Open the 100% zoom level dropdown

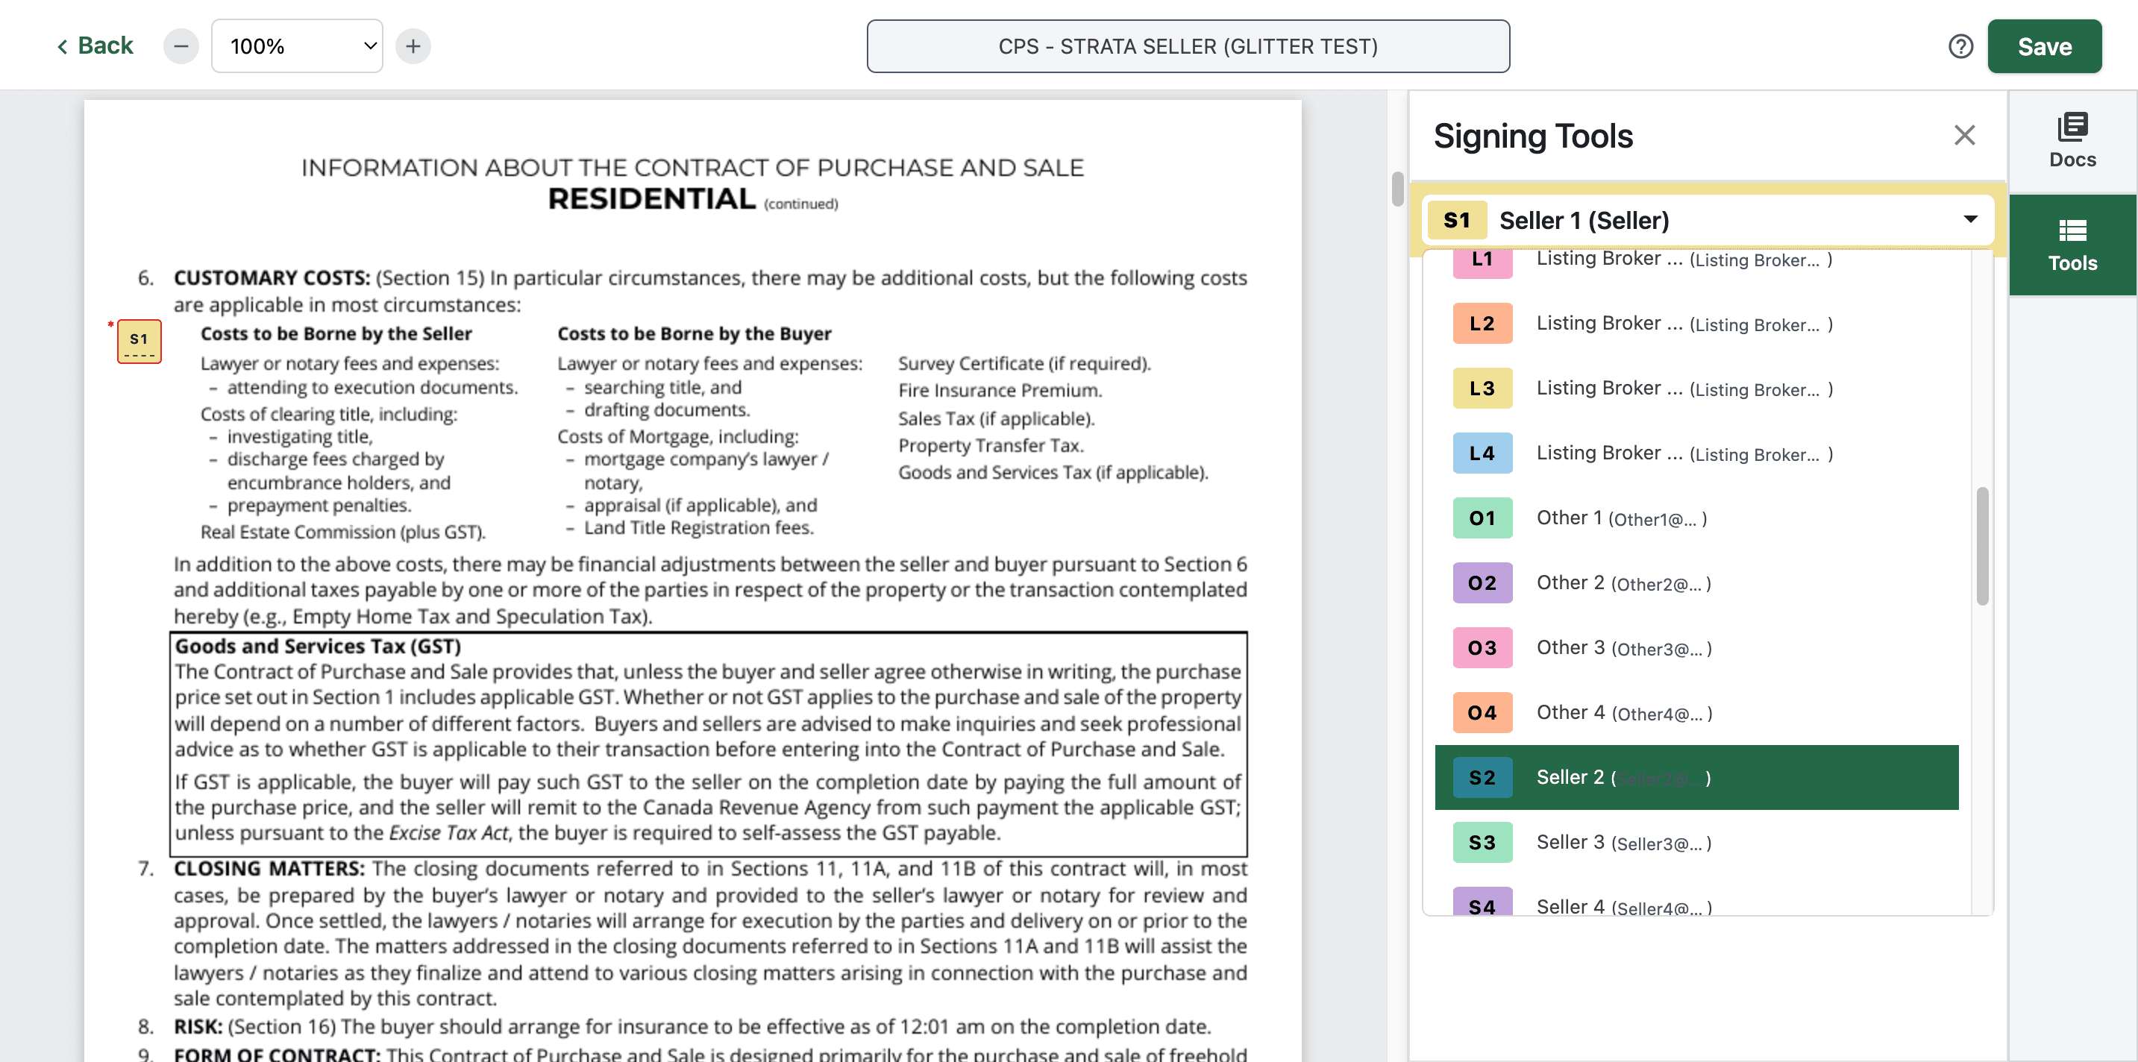coord(297,46)
